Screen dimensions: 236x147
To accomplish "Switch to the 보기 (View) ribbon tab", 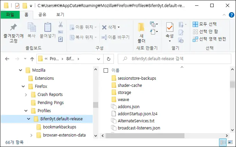I will [x=60, y=15].
